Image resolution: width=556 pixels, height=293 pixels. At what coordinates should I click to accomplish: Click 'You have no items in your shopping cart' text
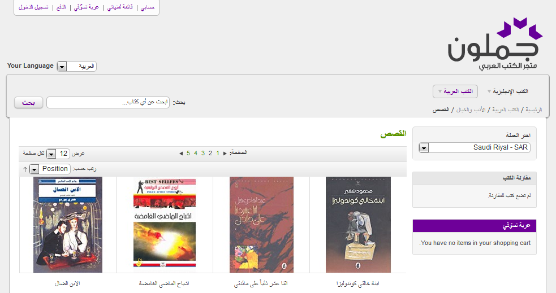point(475,243)
